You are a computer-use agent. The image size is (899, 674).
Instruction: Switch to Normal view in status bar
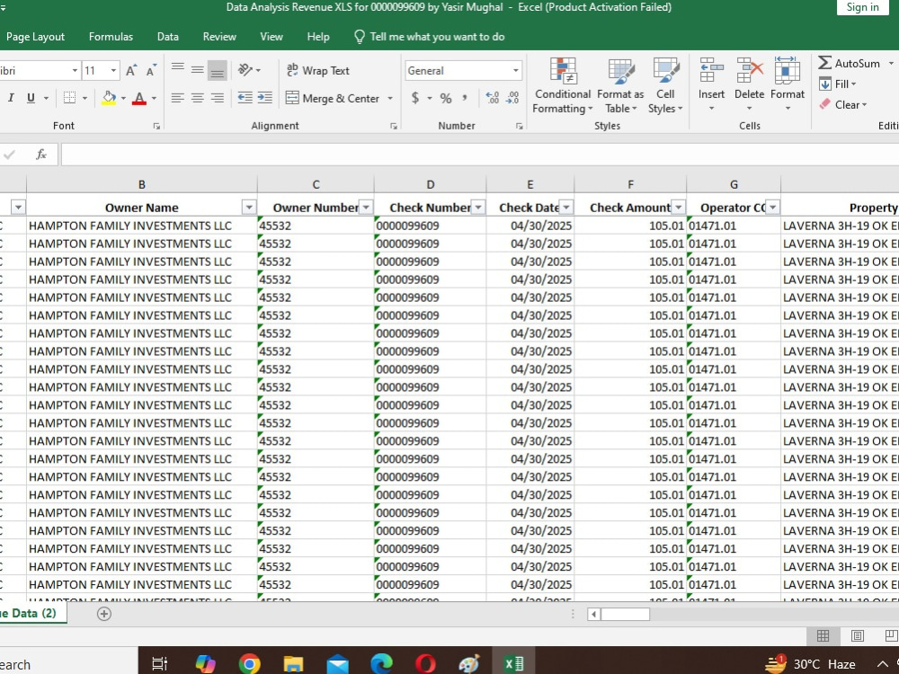pyautogui.click(x=823, y=635)
